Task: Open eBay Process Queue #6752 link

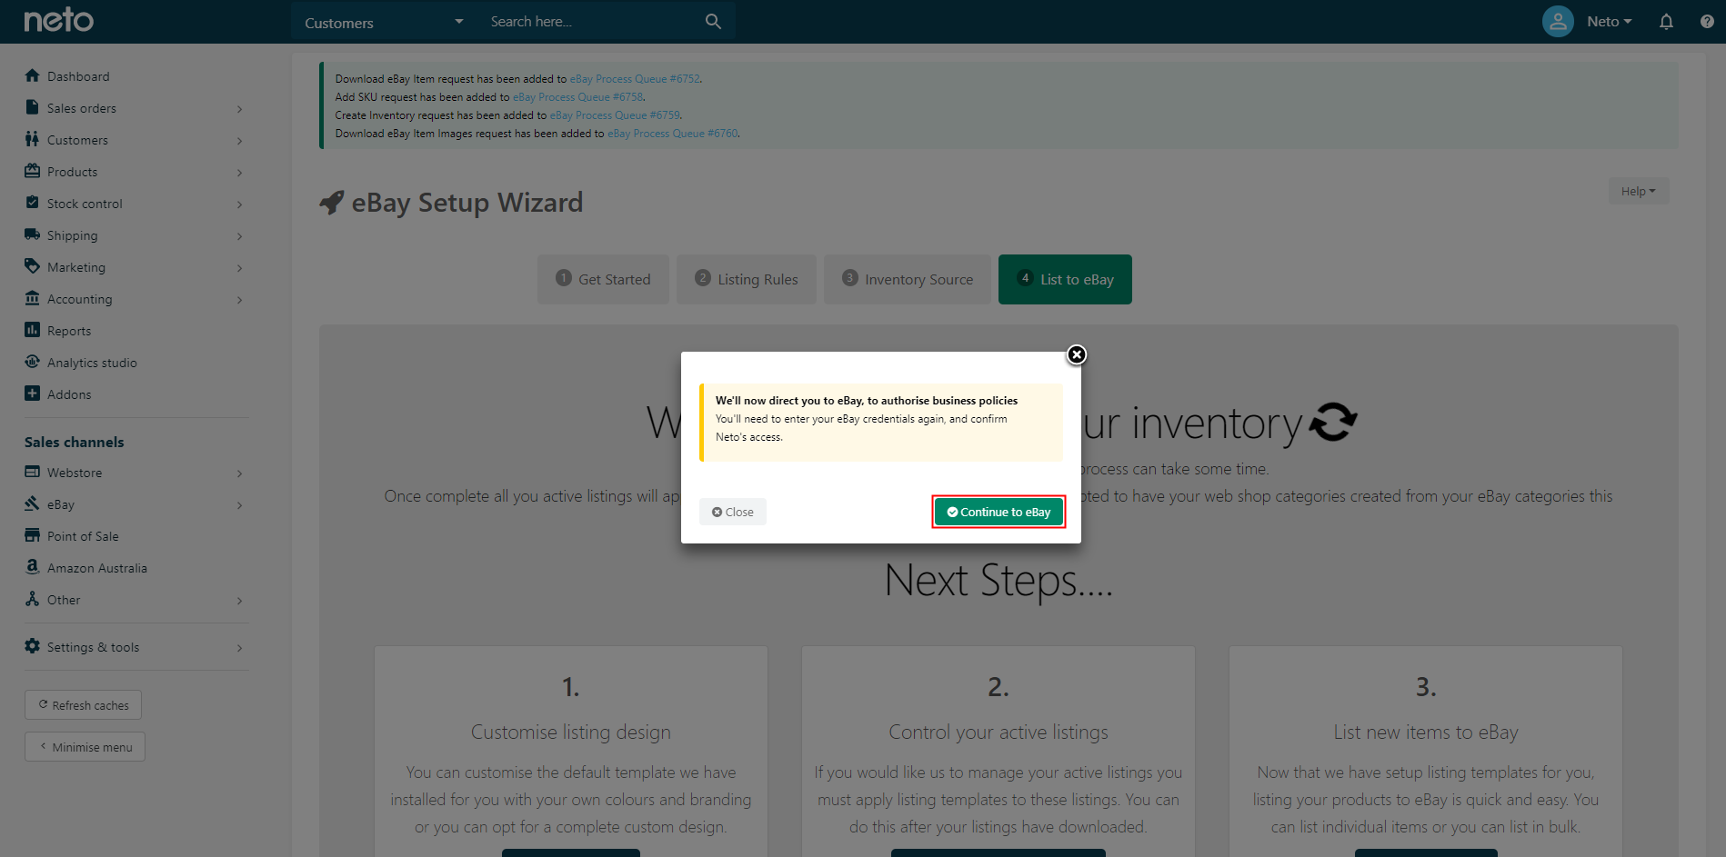Action: 635,79
